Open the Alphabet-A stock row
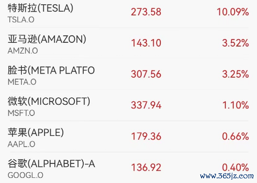This screenshot has width=257, height=183. point(128,168)
